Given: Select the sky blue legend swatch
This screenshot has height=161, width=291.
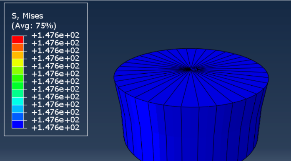Looking at the screenshot, I should [18, 109].
